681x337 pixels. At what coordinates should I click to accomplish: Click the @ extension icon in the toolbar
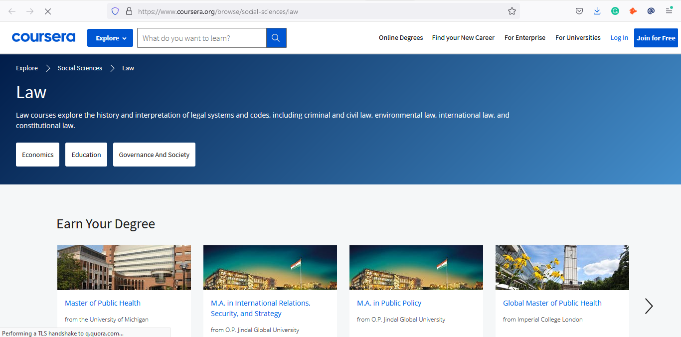pos(651,11)
